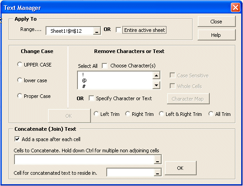Uncheck Add a space after each cell

click(17, 139)
